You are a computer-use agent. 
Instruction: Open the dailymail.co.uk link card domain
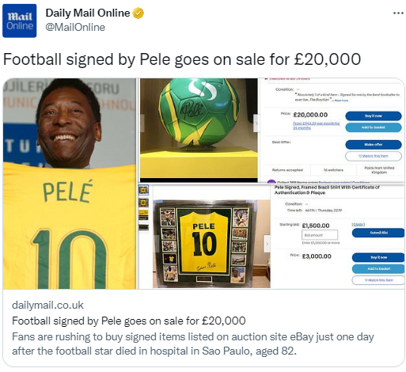47,305
